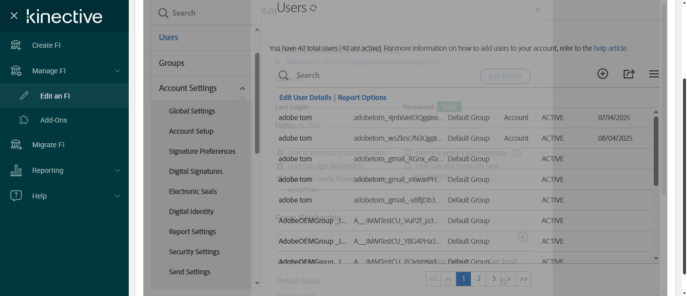Expand the Help menu chevron
The image size is (687, 296).
point(118,196)
